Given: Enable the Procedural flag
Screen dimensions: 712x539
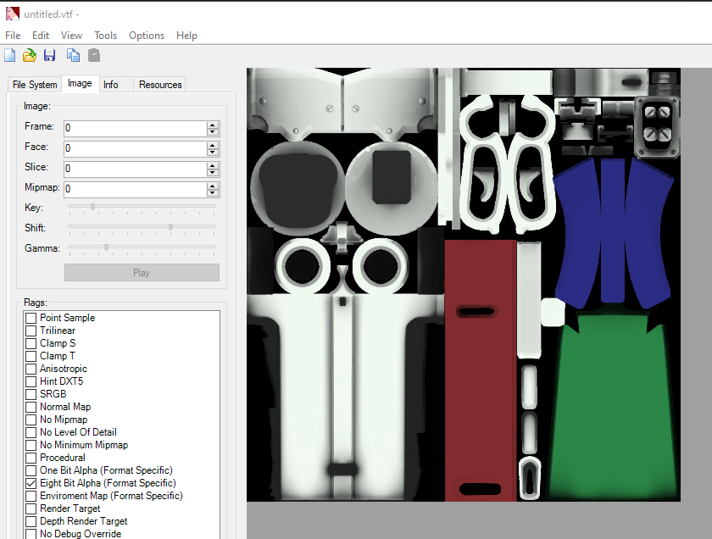Looking at the screenshot, I should point(31,458).
